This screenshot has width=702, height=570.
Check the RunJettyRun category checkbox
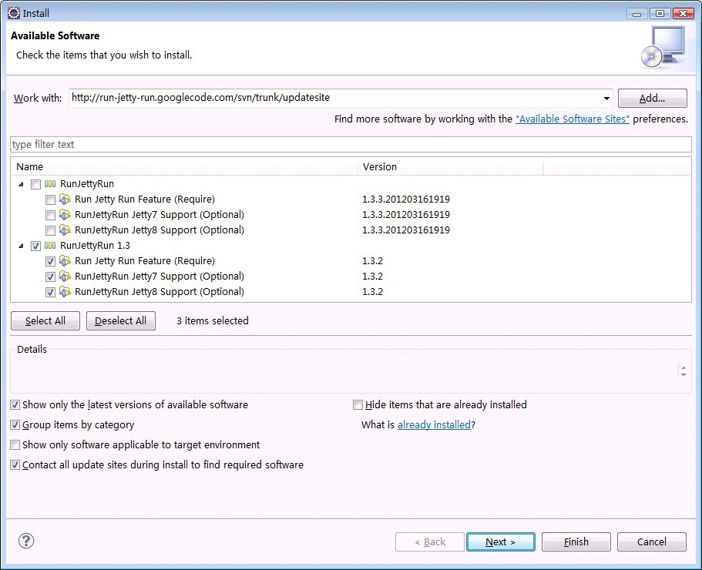coord(35,183)
